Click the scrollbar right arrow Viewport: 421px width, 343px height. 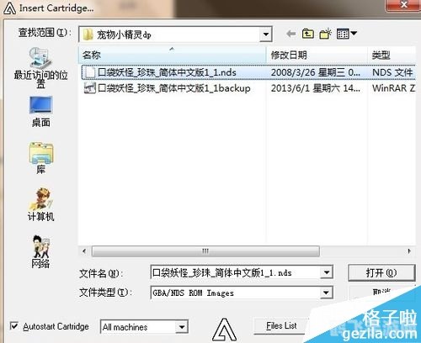tap(409, 251)
